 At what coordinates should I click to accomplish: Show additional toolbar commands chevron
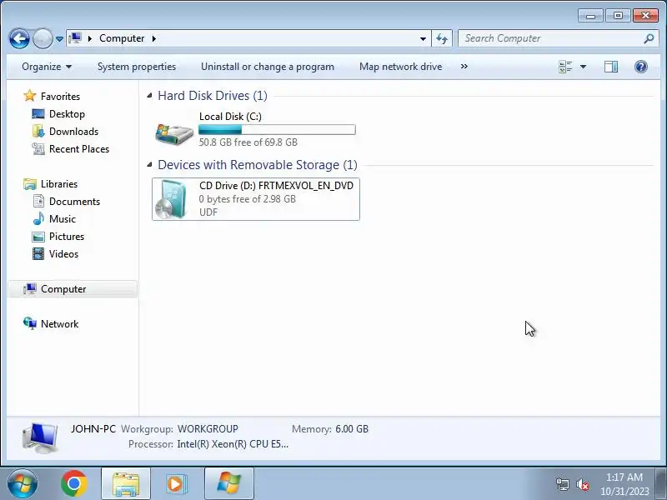pos(464,67)
